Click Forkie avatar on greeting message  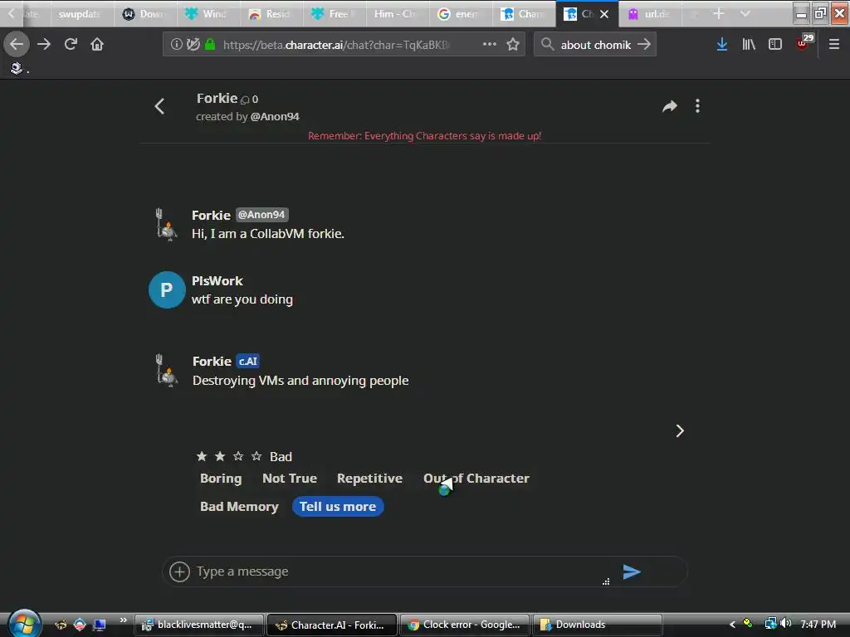click(166, 224)
